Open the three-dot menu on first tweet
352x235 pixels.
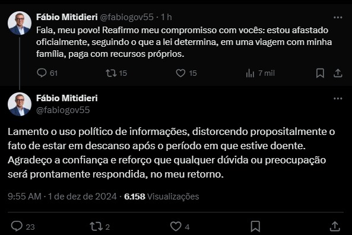coord(338,17)
